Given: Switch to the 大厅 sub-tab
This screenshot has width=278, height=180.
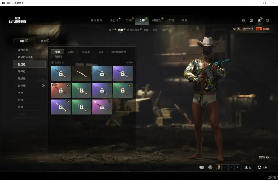Looking at the screenshot, I should (x=155, y=30).
